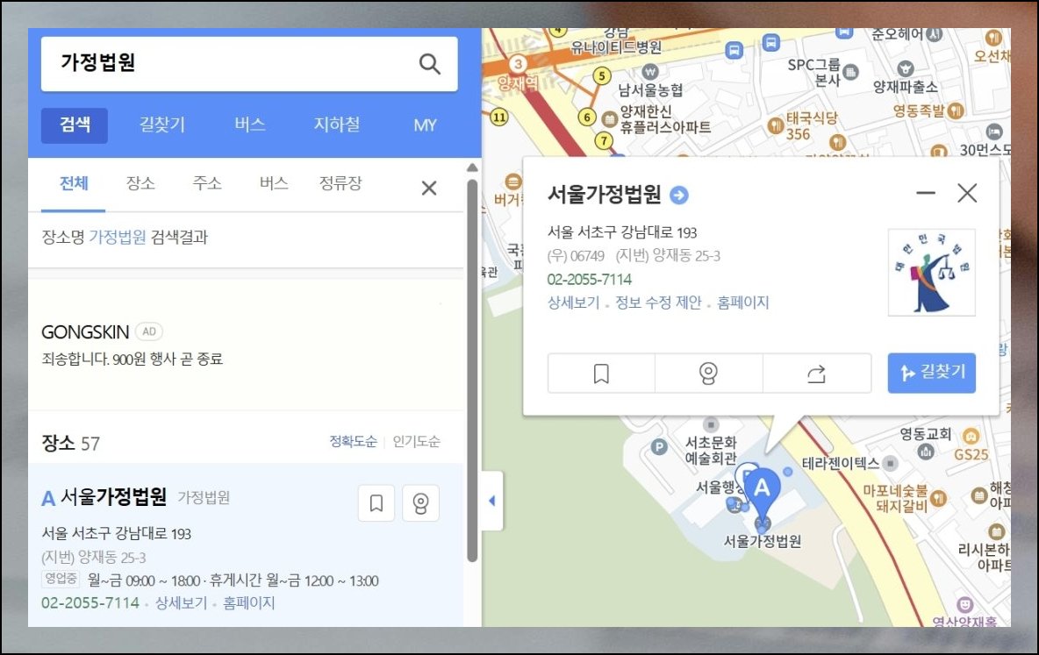The width and height of the screenshot is (1039, 655).
Task: Click the street view button in popup
Action: pos(708,374)
